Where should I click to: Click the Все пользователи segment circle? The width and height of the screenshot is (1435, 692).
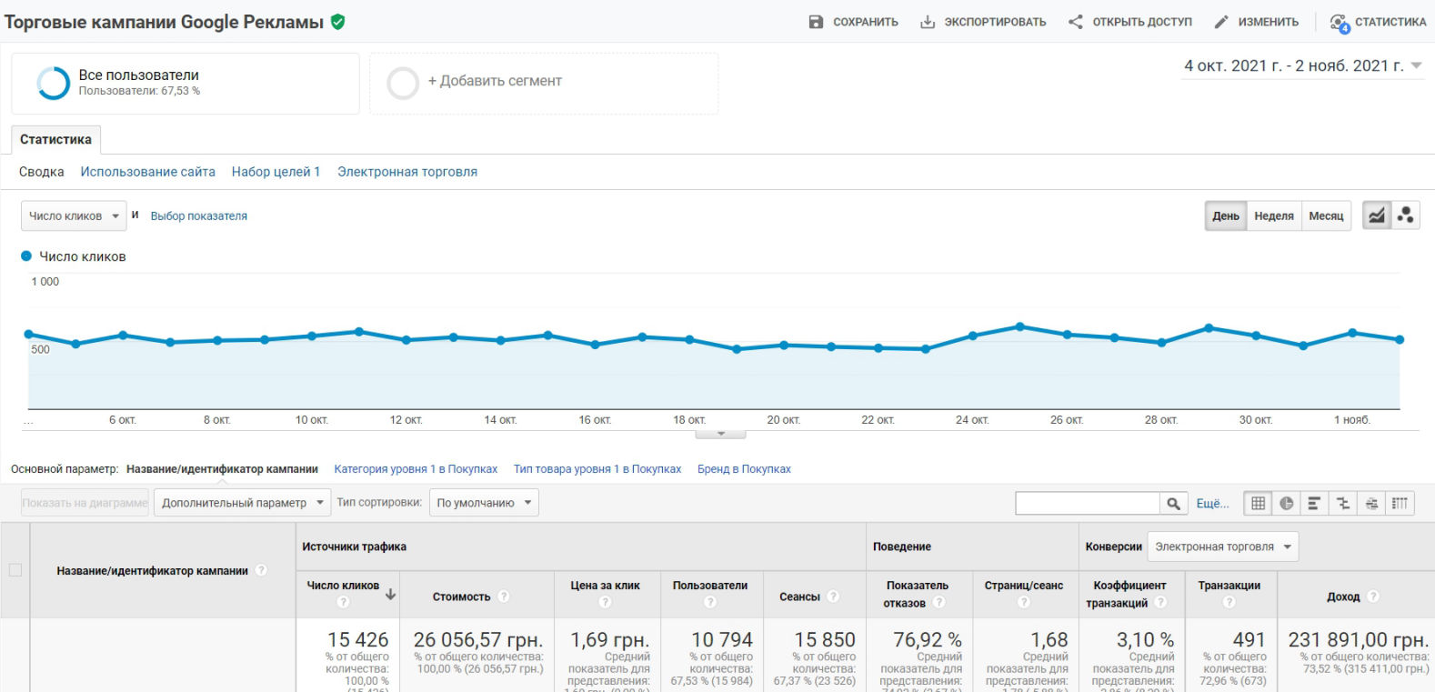53,83
